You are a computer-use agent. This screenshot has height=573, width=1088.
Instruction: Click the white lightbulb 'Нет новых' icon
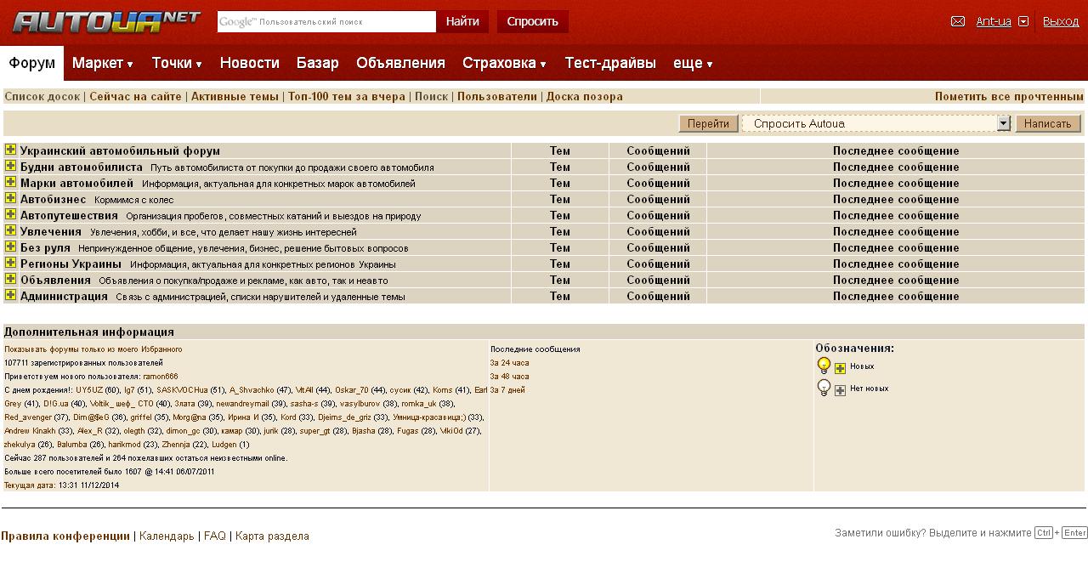point(824,388)
